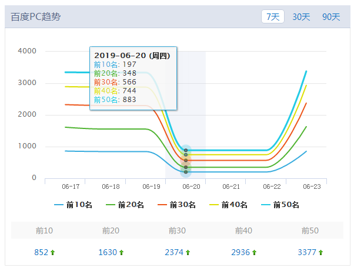The width and height of the screenshot is (354, 268).
Task: Click the tooltip value 前10名: 197
Action: point(115,65)
